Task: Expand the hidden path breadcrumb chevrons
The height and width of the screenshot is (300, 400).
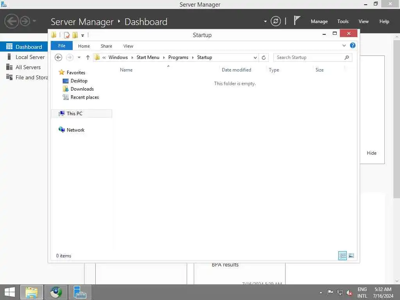Action: pyautogui.click(x=104, y=58)
